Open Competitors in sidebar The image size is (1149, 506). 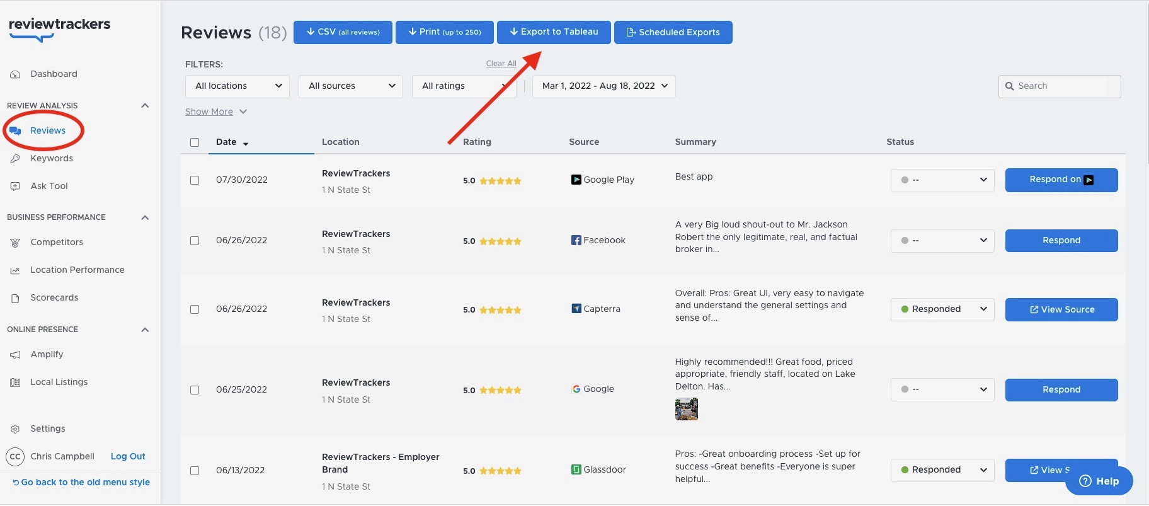click(x=57, y=242)
